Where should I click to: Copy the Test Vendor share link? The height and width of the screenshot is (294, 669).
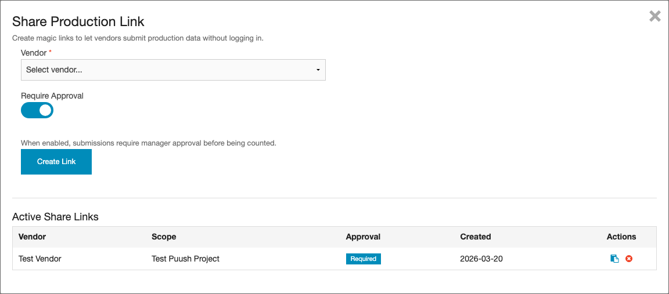[614, 259]
